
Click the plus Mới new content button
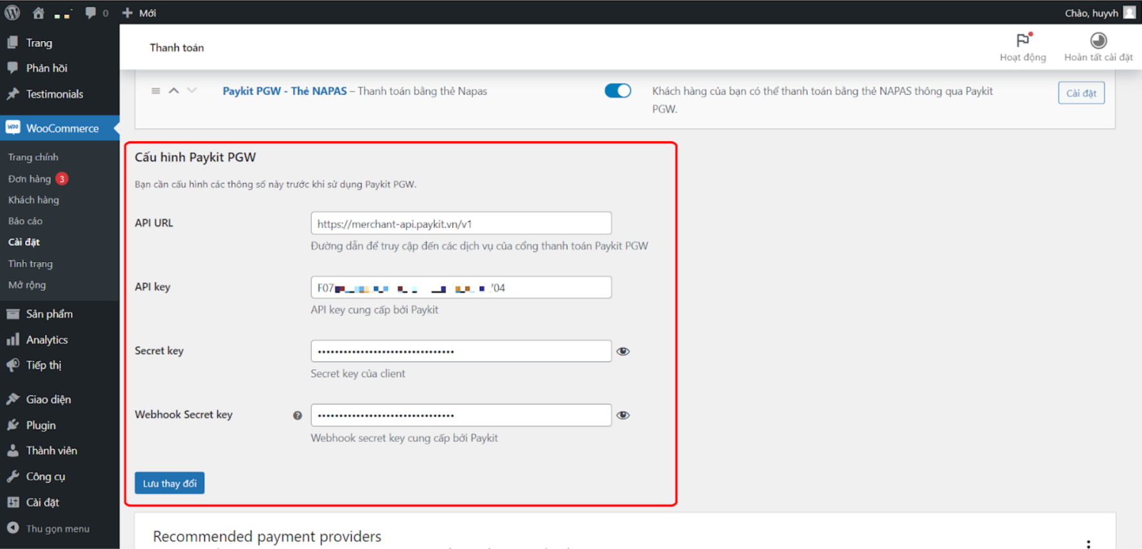[x=139, y=13]
